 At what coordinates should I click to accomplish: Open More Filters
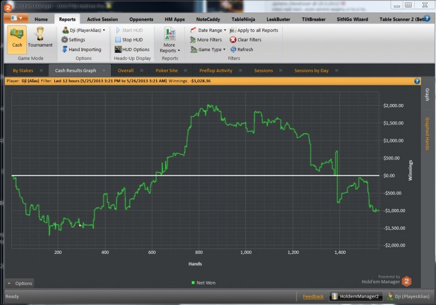pyautogui.click(x=206, y=40)
